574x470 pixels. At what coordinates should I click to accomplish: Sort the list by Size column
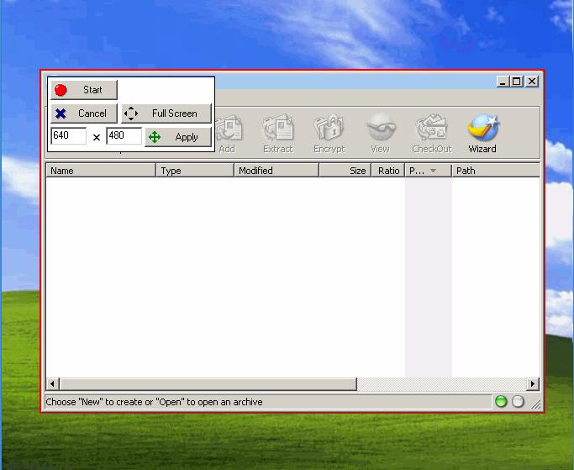(345, 171)
